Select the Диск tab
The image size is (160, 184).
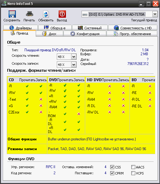50,34
